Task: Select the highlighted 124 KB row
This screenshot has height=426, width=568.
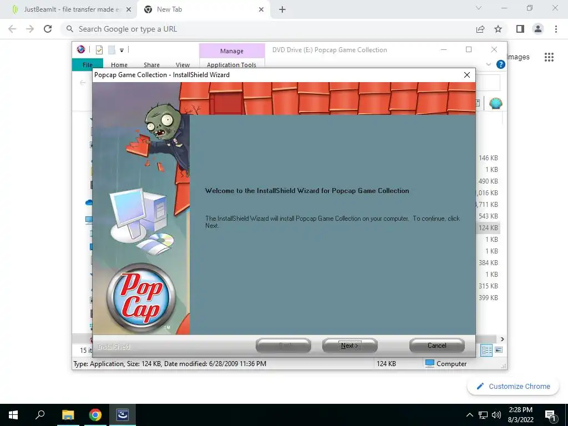Action: click(488, 228)
